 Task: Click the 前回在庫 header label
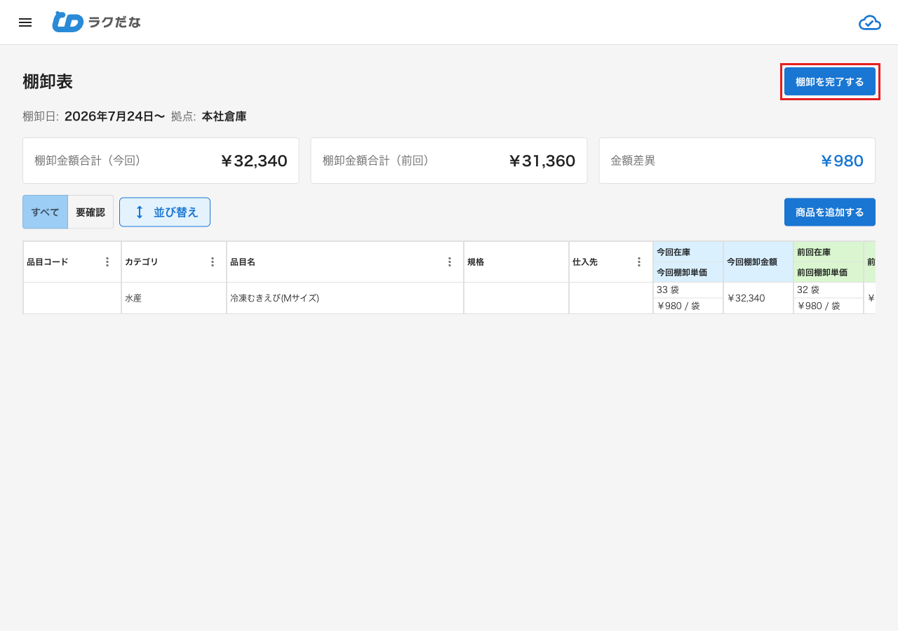coord(814,252)
